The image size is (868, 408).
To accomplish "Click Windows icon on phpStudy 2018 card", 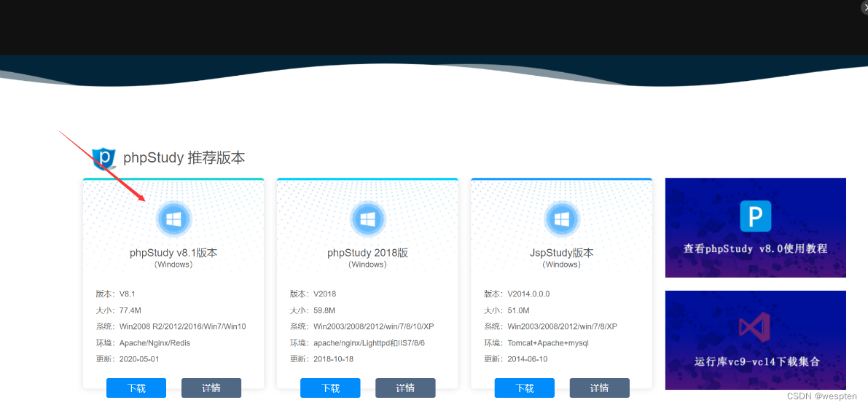I will [x=367, y=220].
